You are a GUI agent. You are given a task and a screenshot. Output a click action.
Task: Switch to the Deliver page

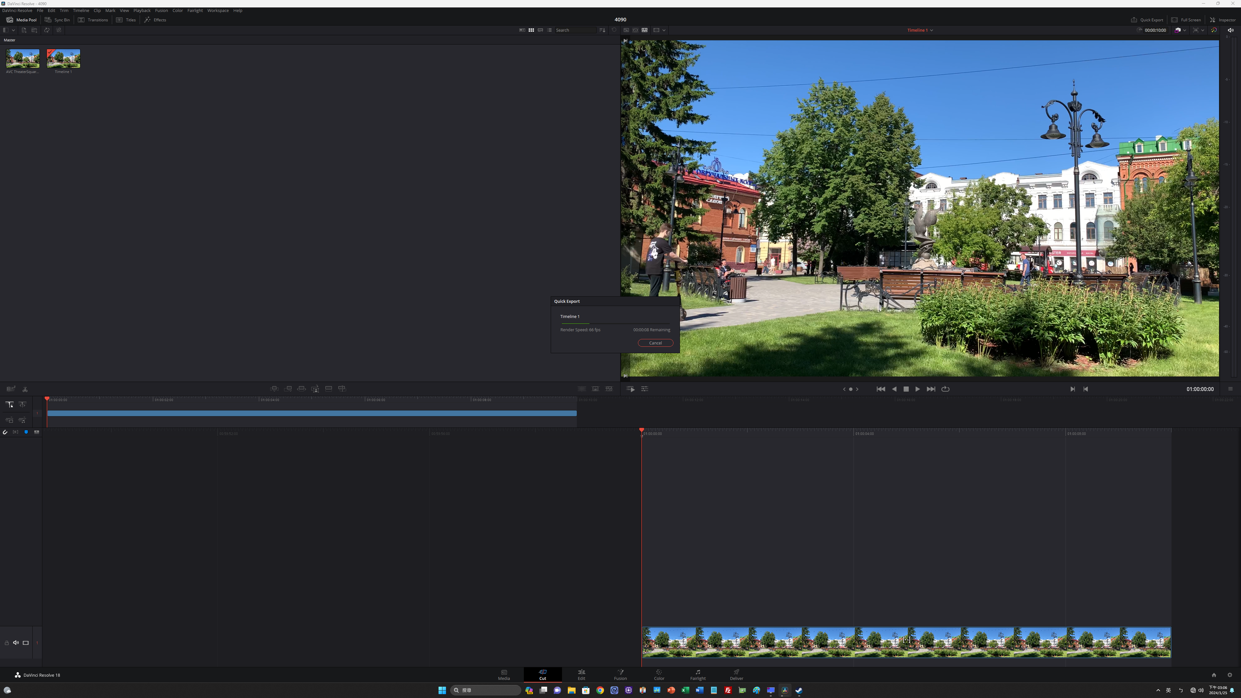[x=737, y=674]
